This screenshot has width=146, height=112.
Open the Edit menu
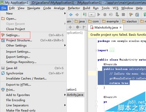[x=12, y=8]
